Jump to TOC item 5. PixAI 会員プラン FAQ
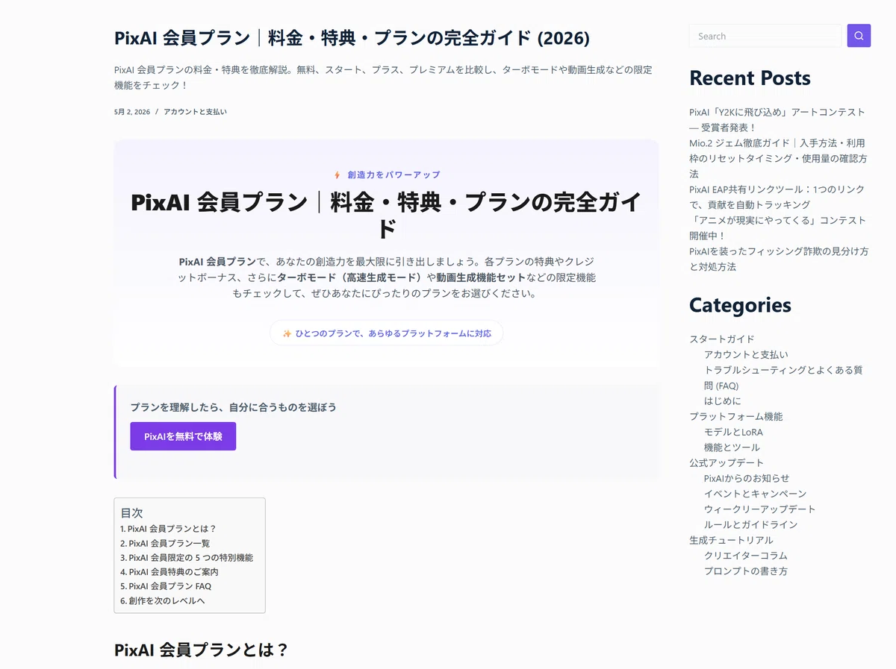This screenshot has height=669, width=896. 166,586
